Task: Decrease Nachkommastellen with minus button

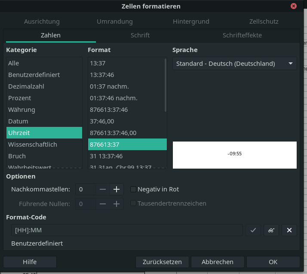Action: coord(103,189)
